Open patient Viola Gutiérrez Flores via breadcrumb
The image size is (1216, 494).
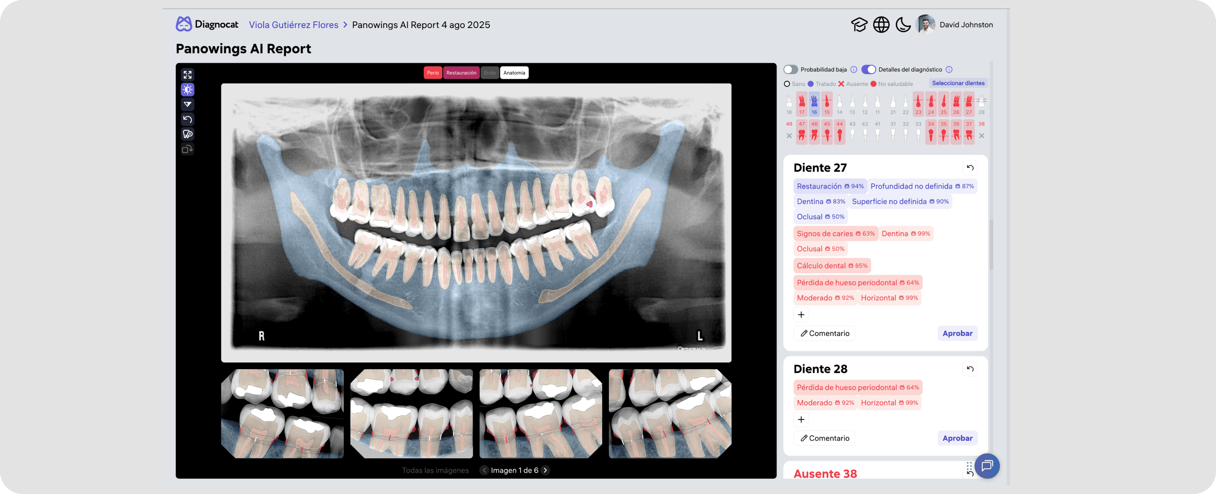point(294,25)
